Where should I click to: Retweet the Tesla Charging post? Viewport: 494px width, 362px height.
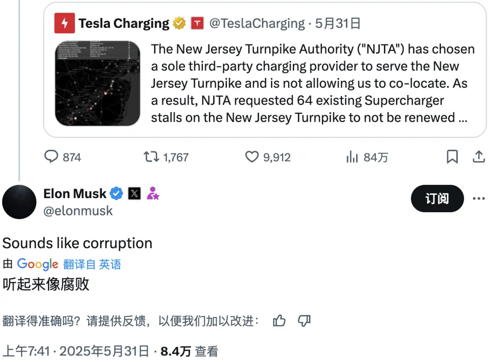point(151,157)
